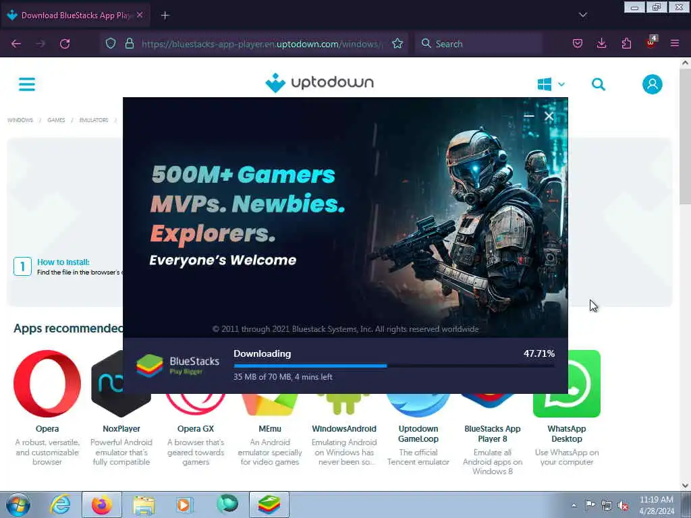Open the WindowsAndroid app link
Viewport: 691px width, 518px height.
[x=344, y=428]
